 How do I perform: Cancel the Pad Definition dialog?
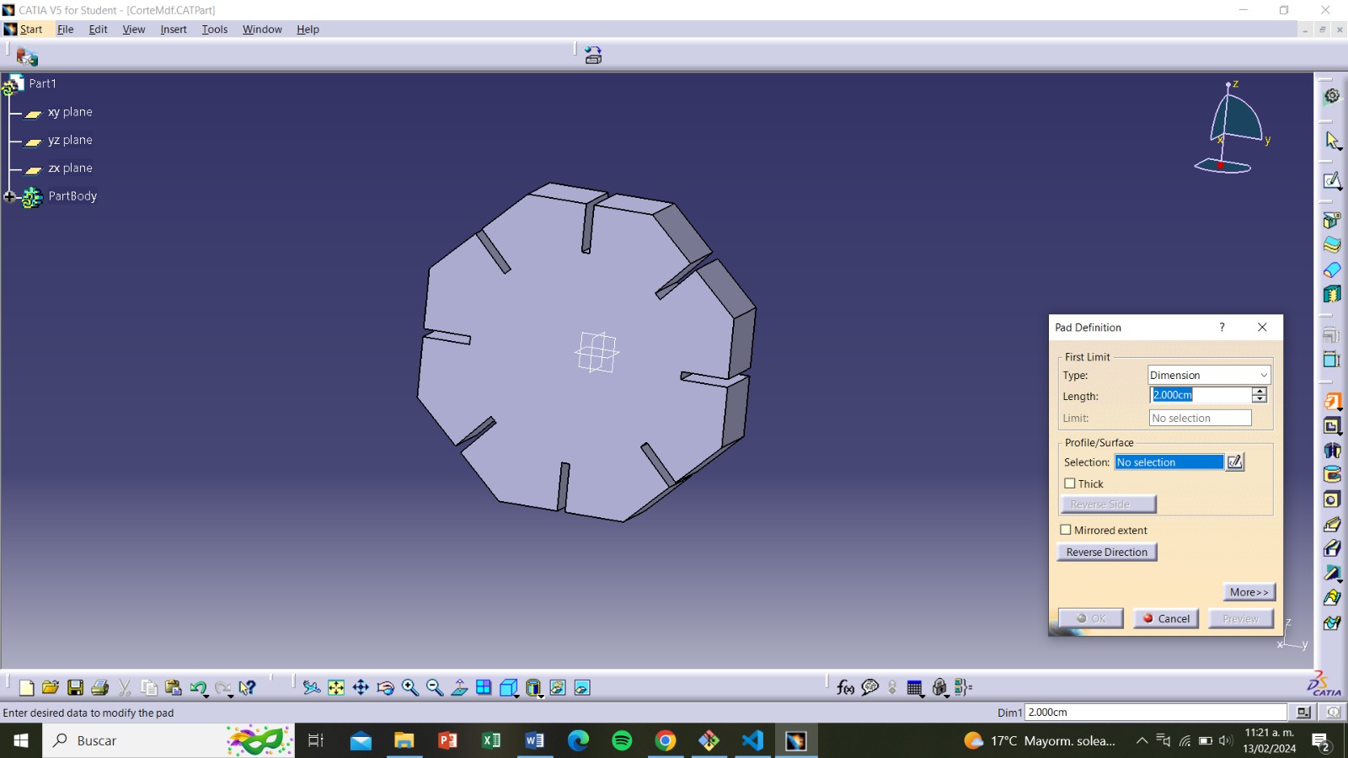pos(1166,618)
